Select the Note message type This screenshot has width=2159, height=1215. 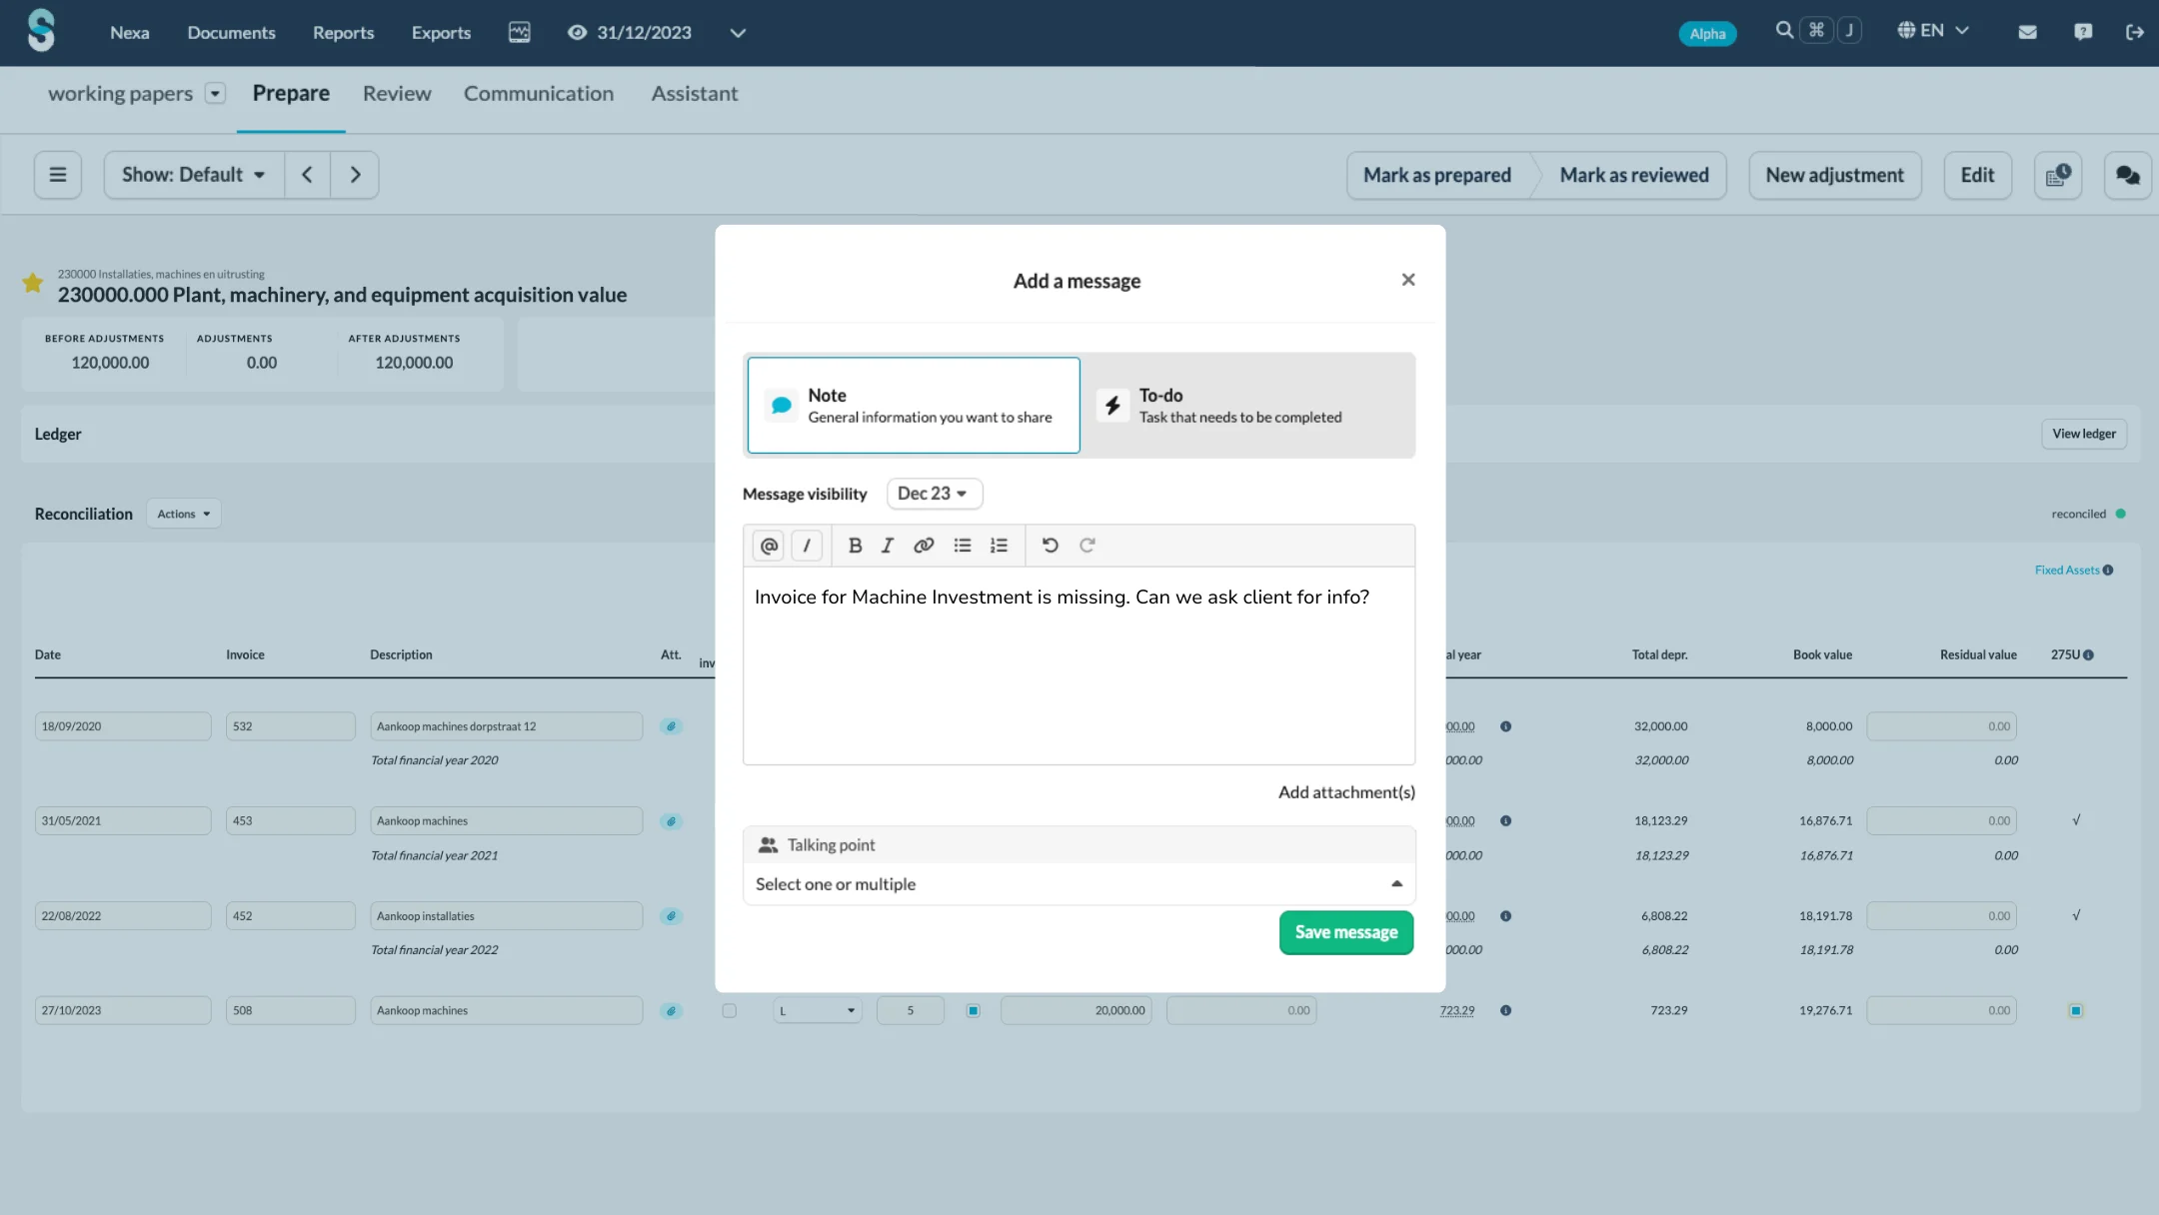(x=914, y=406)
